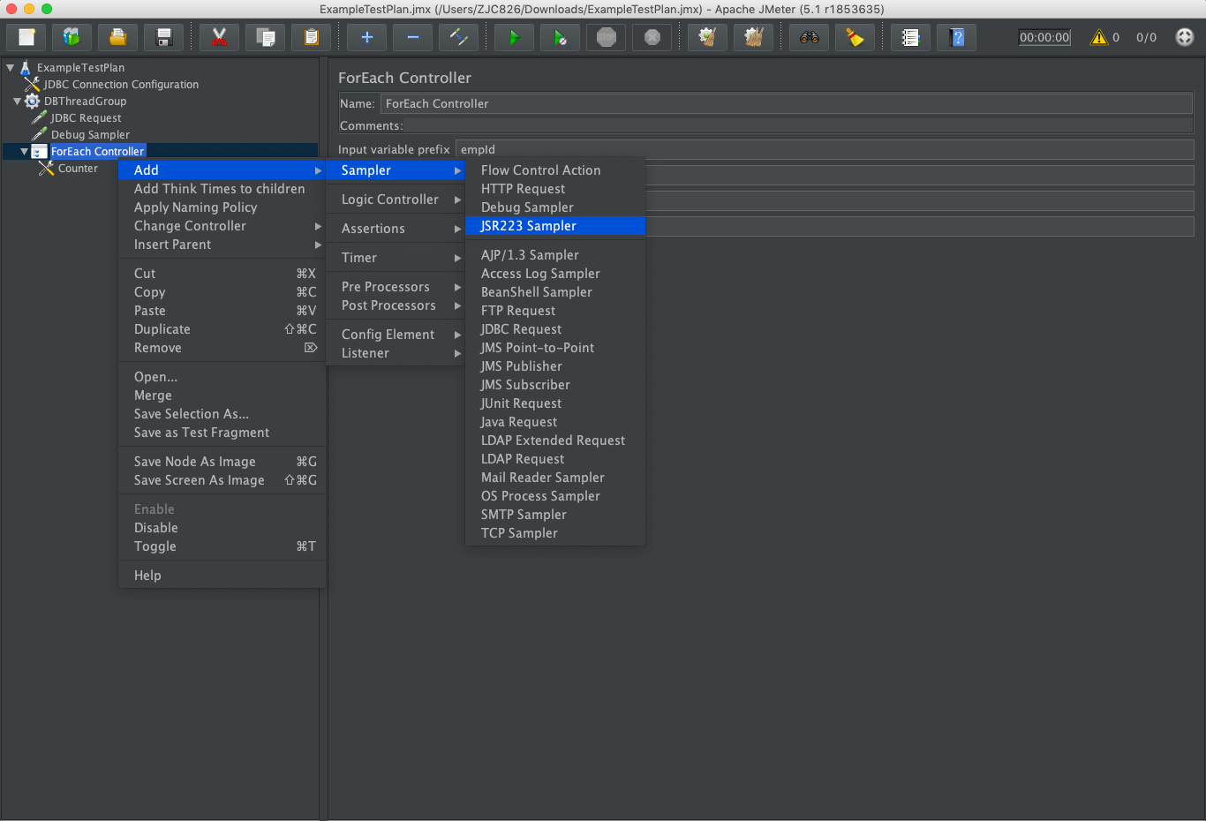Select HTTP Request sampler
Screen dimensions: 1206x821
click(555, 189)
